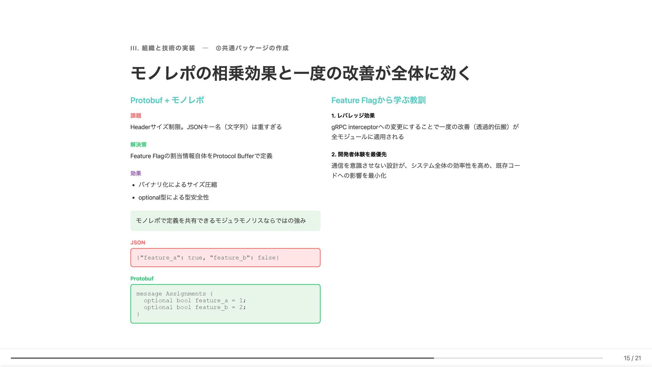This screenshot has height=367, width=652.
Task: Click the Protobuf + モノレポ heading
Action: coord(167,100)
